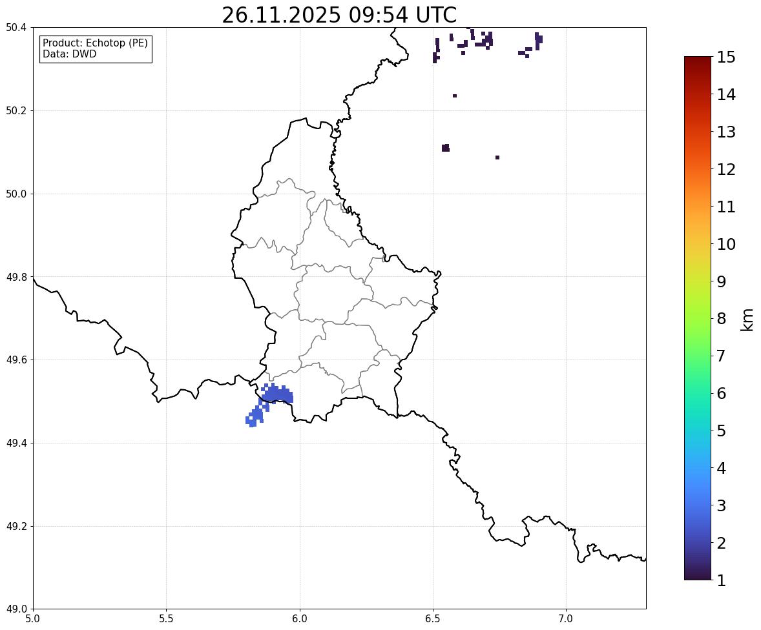Viewport: 761px width, 630px height.
Task: Click the dark red top of the colorbar
Action: coord(698,61)
